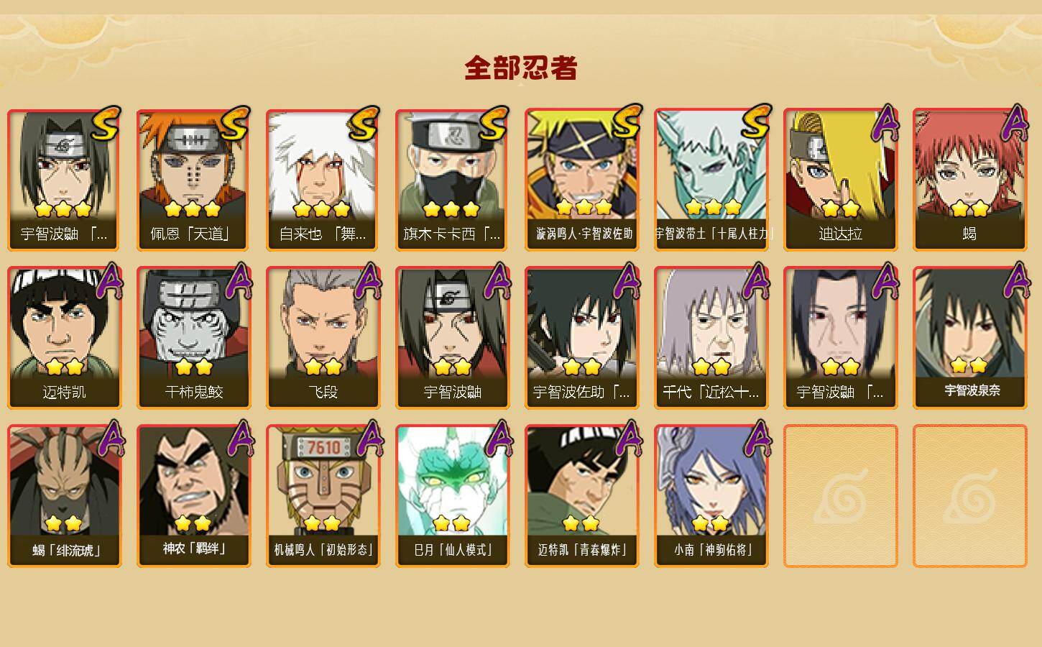Image resolution: width=1042 pixels, height=647 pixels.
Task: Choose the 迈特凯 ninja card
Action: pos(64,338)
